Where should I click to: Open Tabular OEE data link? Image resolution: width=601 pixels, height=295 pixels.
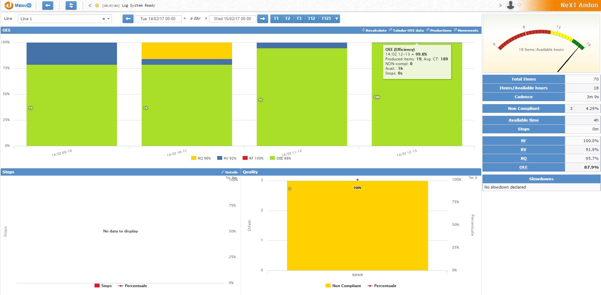(408, 30)
